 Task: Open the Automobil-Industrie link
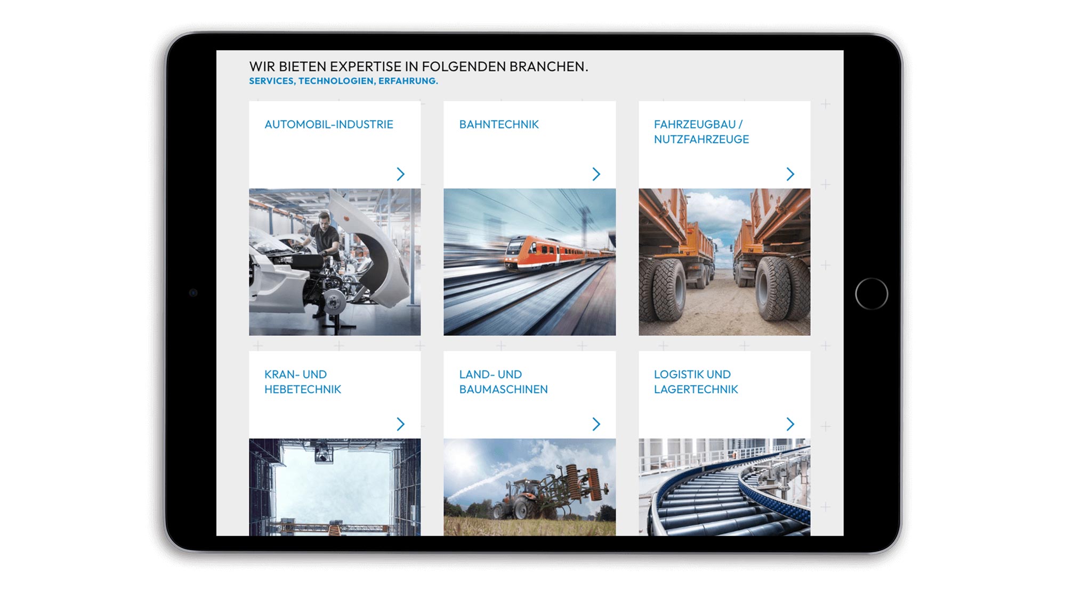point(328,125)
